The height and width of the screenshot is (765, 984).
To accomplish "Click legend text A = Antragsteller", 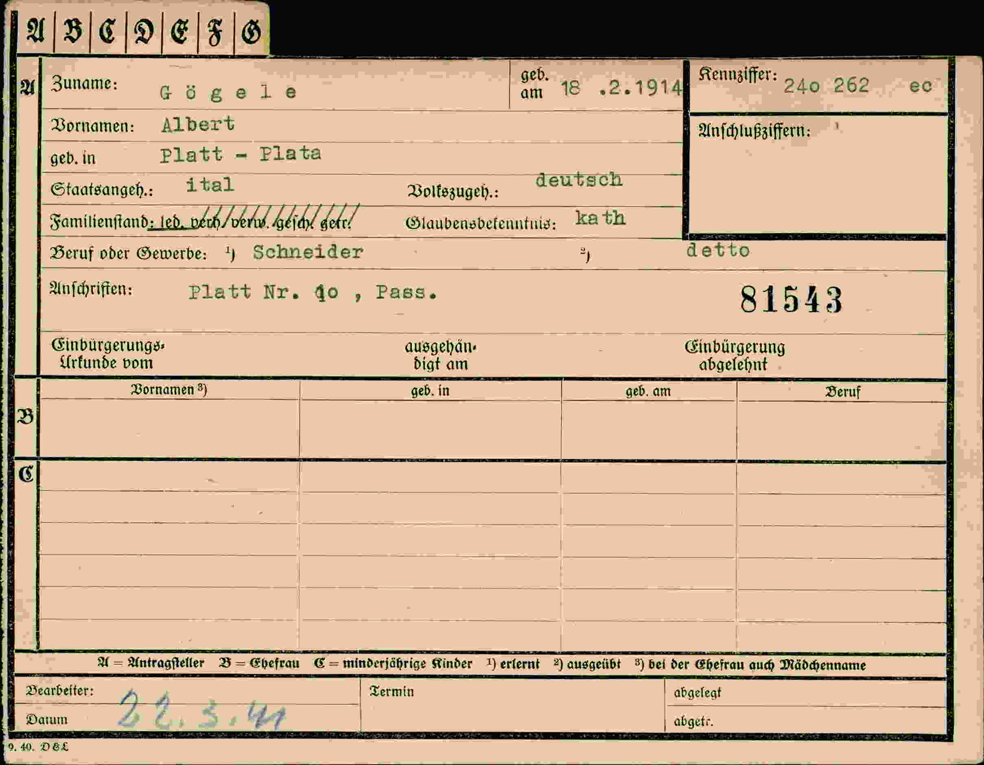I will click(151, 663).
